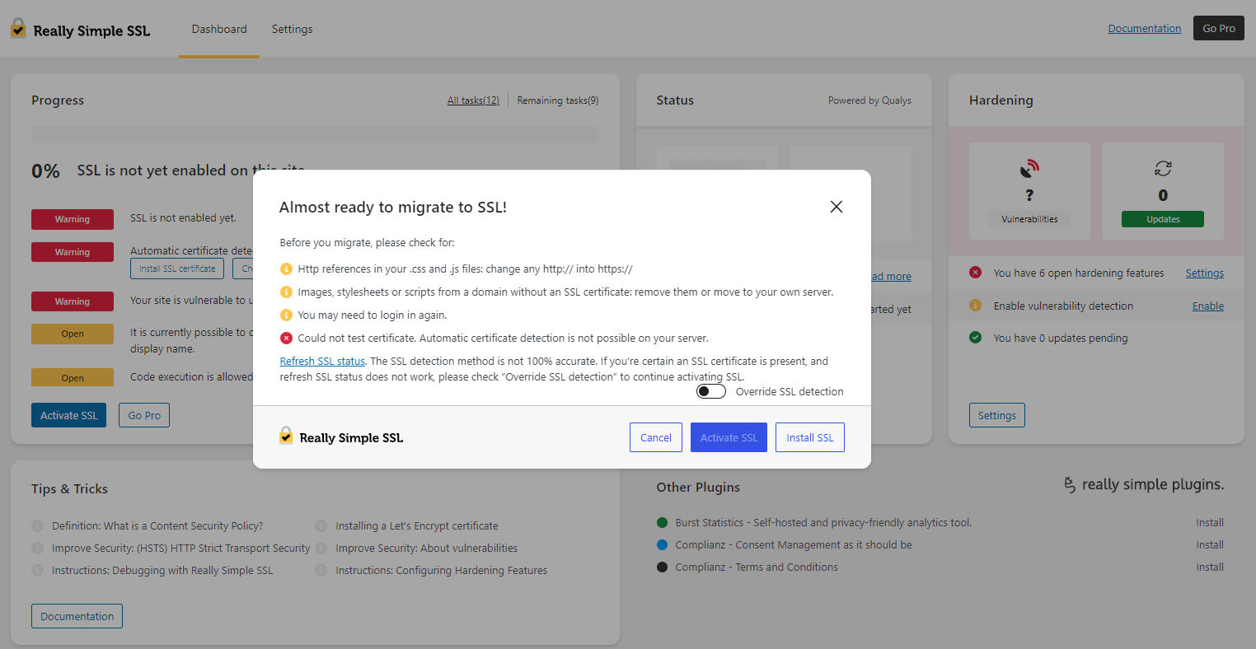Click warning icon beside login in again
Screen dimensions: 1256x649
pyautogui.click(x=287, y=315)
